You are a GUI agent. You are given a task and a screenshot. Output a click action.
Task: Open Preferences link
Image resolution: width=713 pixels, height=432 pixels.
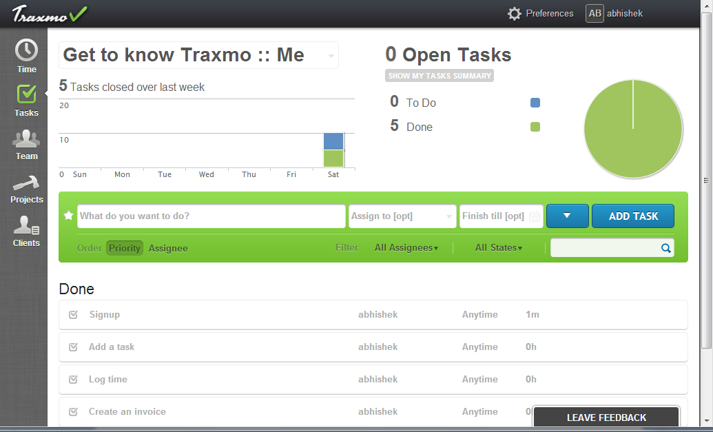tap(549, 14)
